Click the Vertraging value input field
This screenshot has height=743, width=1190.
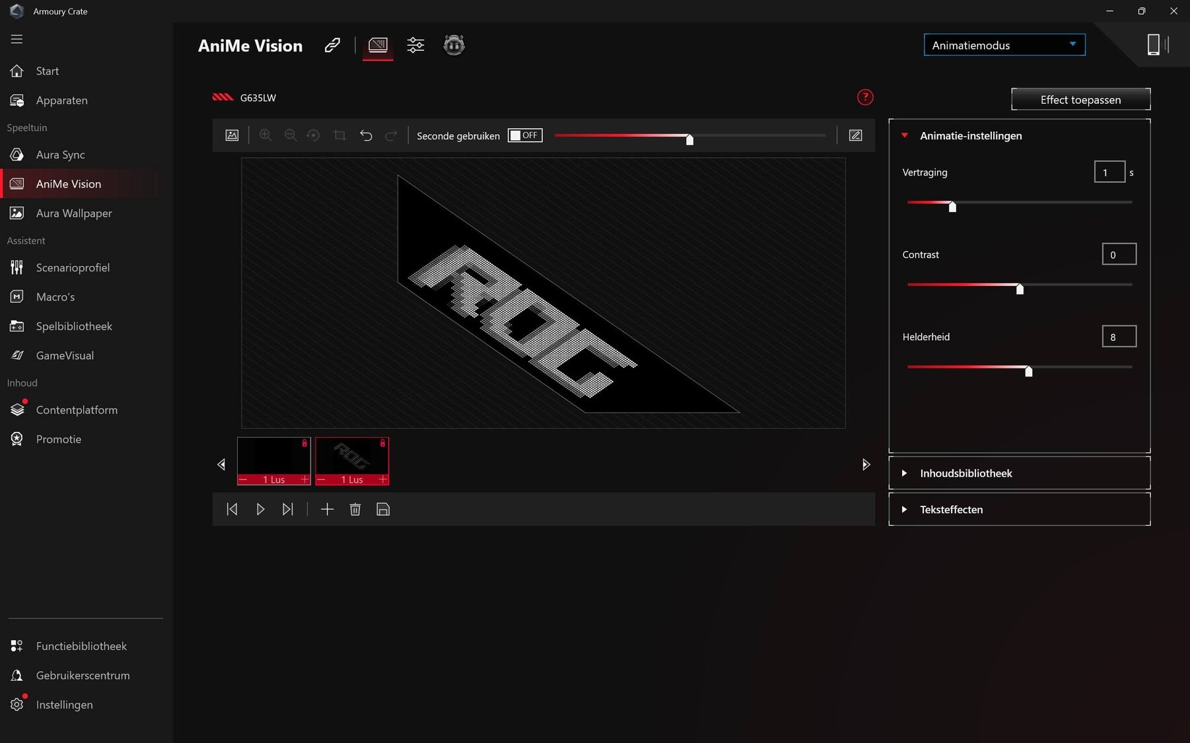pyautogui.click(x=1109, y=172)
